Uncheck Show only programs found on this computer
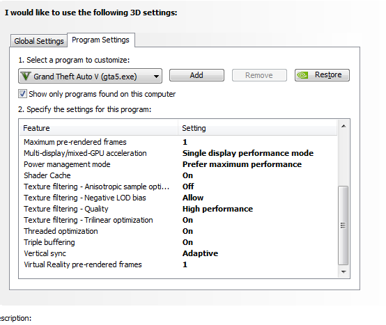The image size is (386, 325). 22,94
